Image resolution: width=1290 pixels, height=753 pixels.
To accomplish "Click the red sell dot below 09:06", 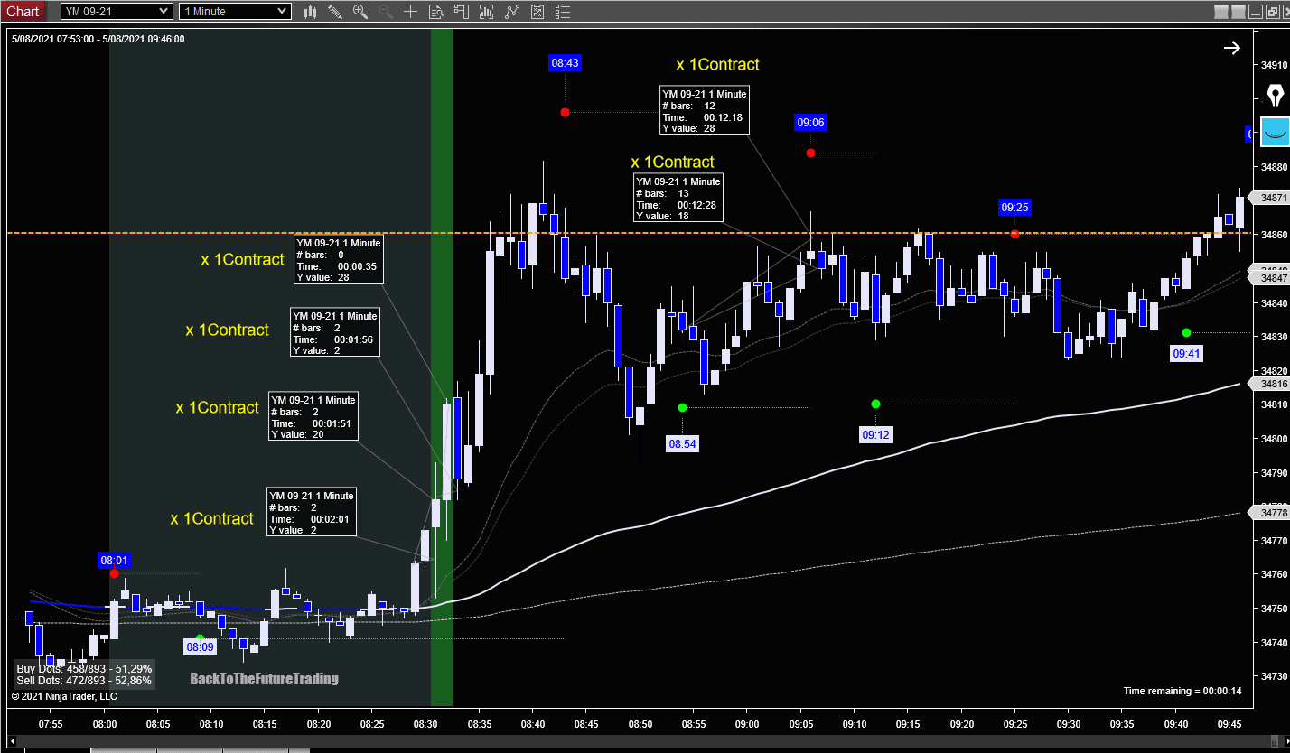I will click(x=810, y=153).
